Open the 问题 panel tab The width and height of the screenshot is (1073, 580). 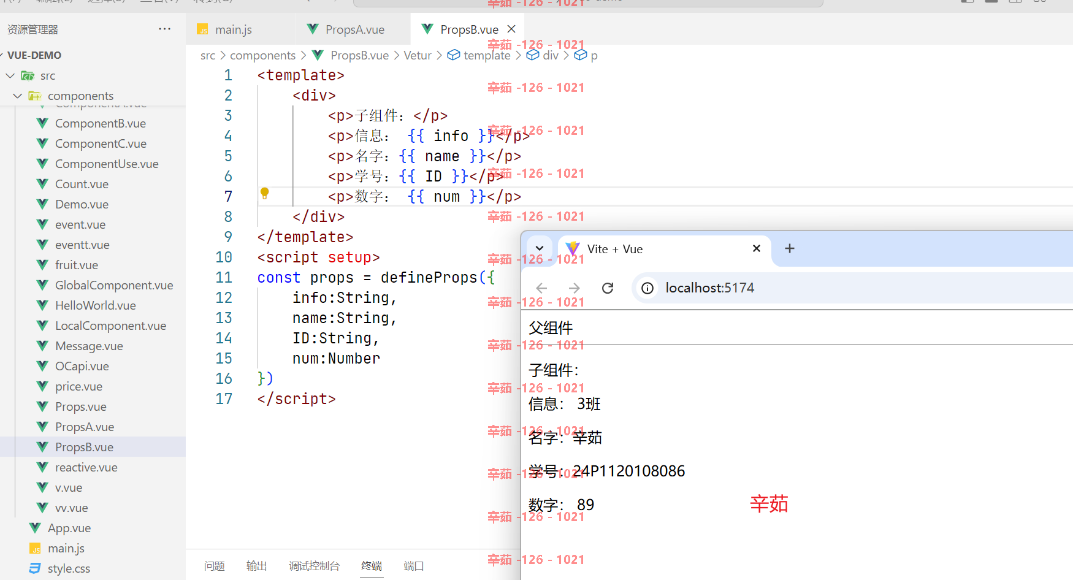pyautogui.click(x=214, y=566)
